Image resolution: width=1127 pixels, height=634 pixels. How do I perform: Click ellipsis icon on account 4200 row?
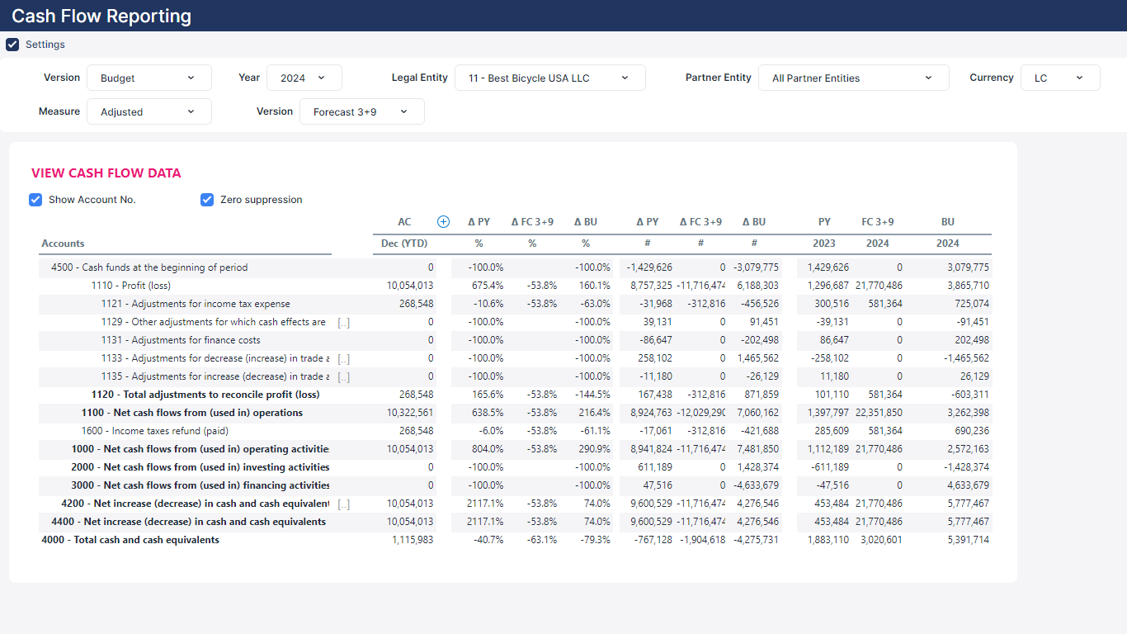pyautogui.click(x=343, y=504)
